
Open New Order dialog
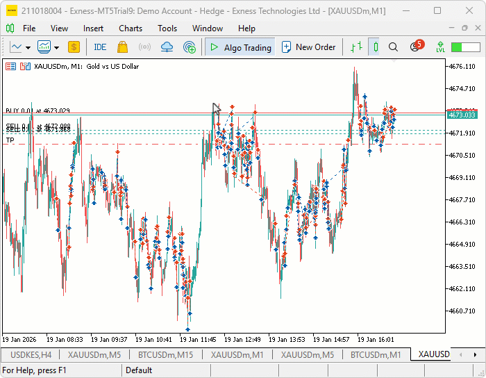[309, 47]
